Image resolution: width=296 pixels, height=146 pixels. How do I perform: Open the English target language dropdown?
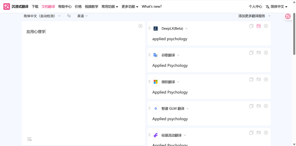point(82,16)
